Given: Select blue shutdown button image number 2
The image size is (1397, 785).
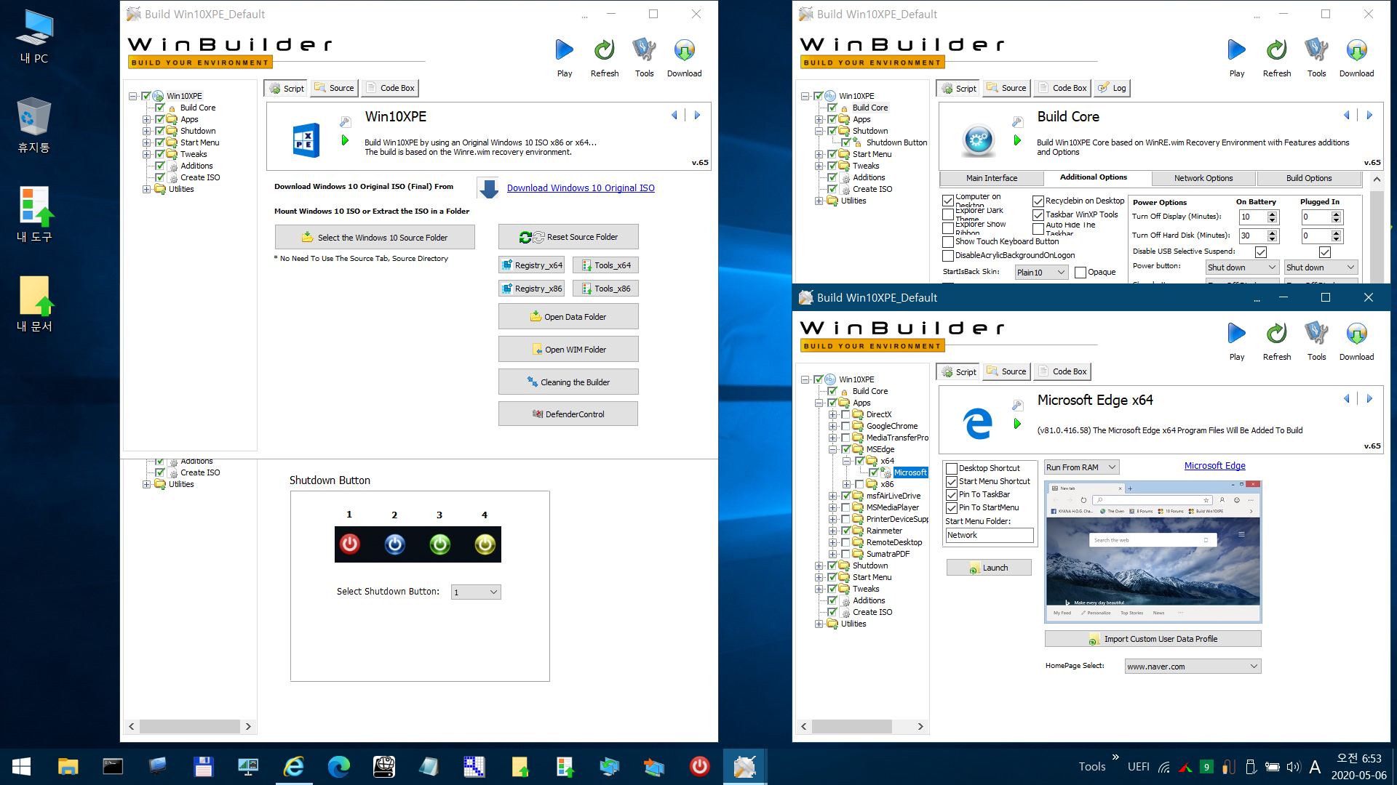Looking at the screenshot, I should (395, 544).
